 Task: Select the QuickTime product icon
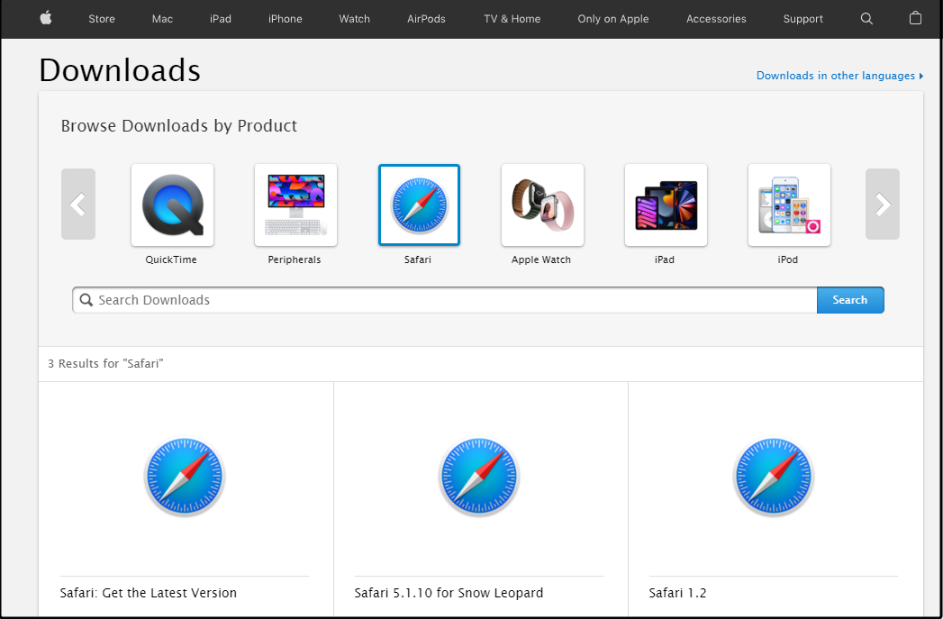pyautogui.click(x=173, y=205)
